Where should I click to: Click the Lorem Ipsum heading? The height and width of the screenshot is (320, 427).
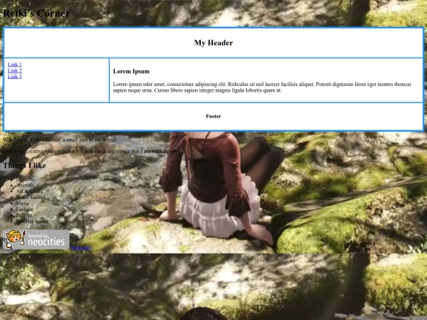pyautogui.click(x=131, y=71)
